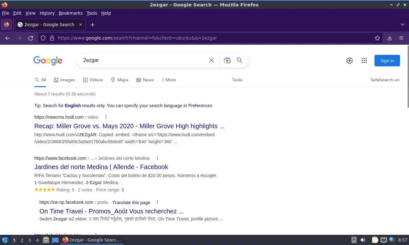The image size is (409, 245).
Task: Click the removable media tray icon
Action: (354, 240)
